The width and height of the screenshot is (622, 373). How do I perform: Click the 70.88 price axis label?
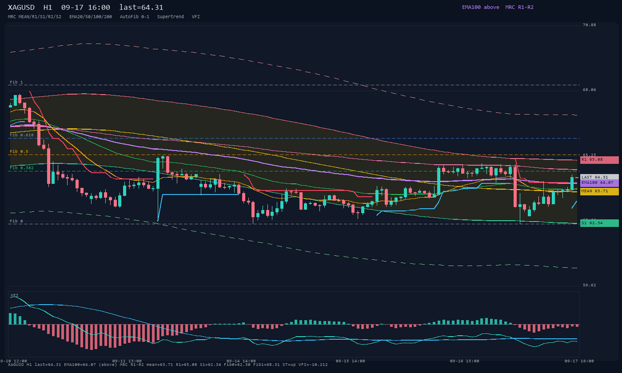590,25
